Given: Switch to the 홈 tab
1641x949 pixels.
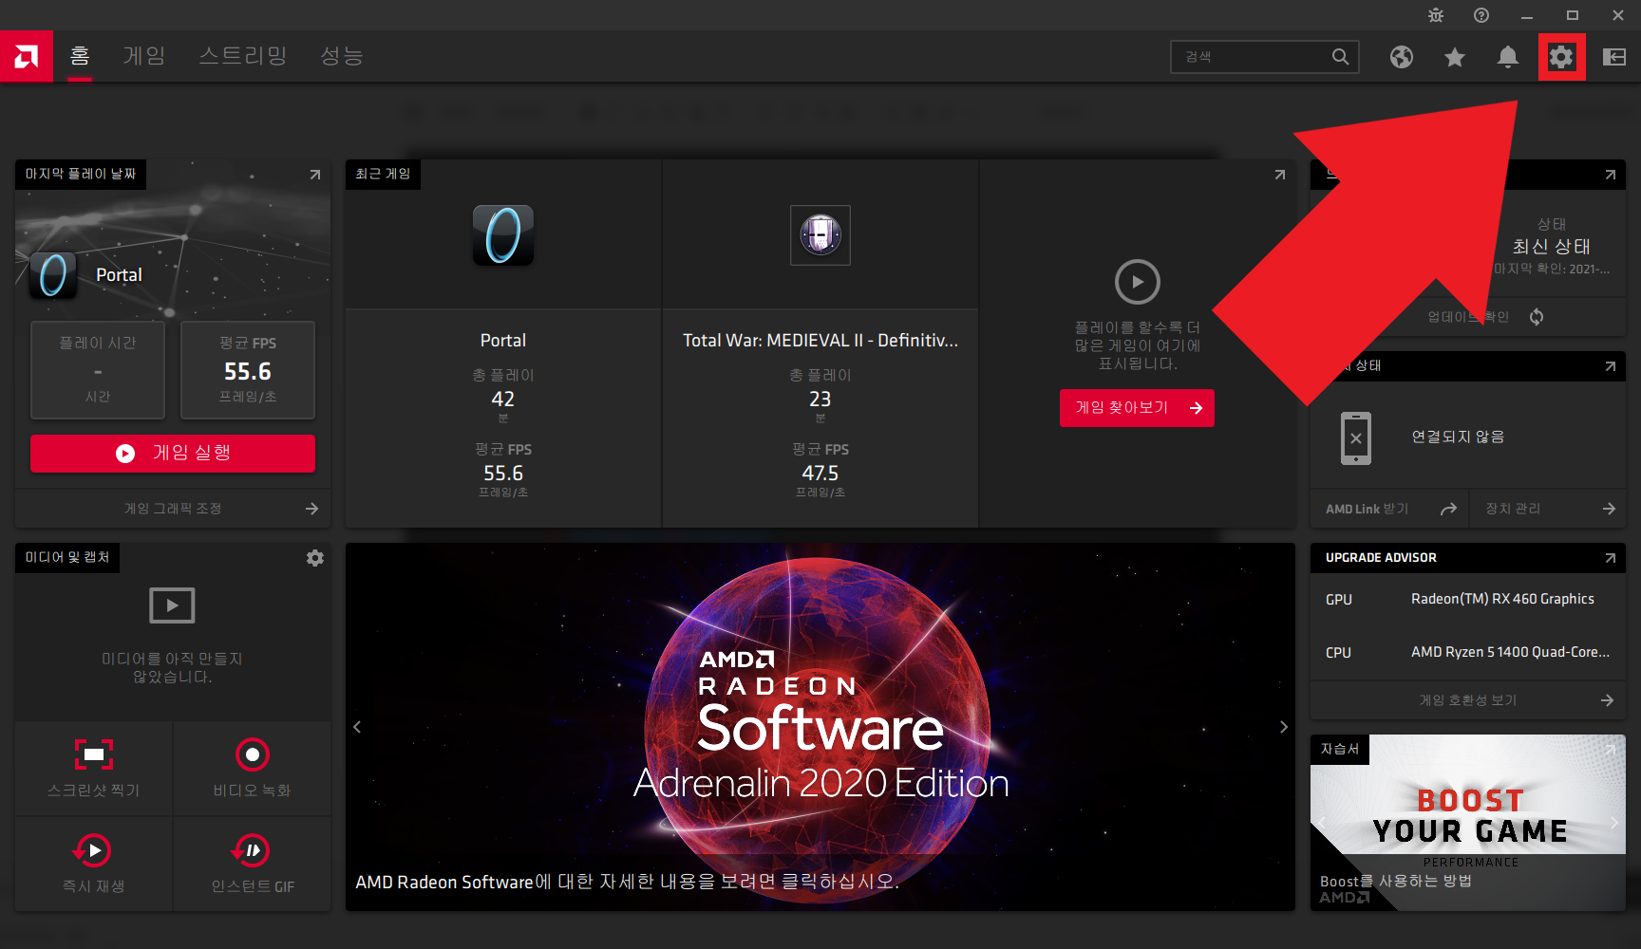Looking at the screenshot, I should point(80,56).
